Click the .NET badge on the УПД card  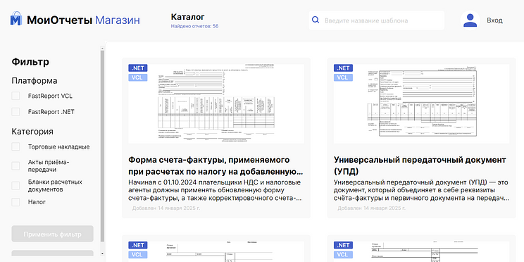pos(343,68)
